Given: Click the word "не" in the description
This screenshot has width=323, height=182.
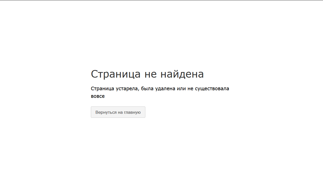Looking at the screenshot, I should tap(190, 89).
